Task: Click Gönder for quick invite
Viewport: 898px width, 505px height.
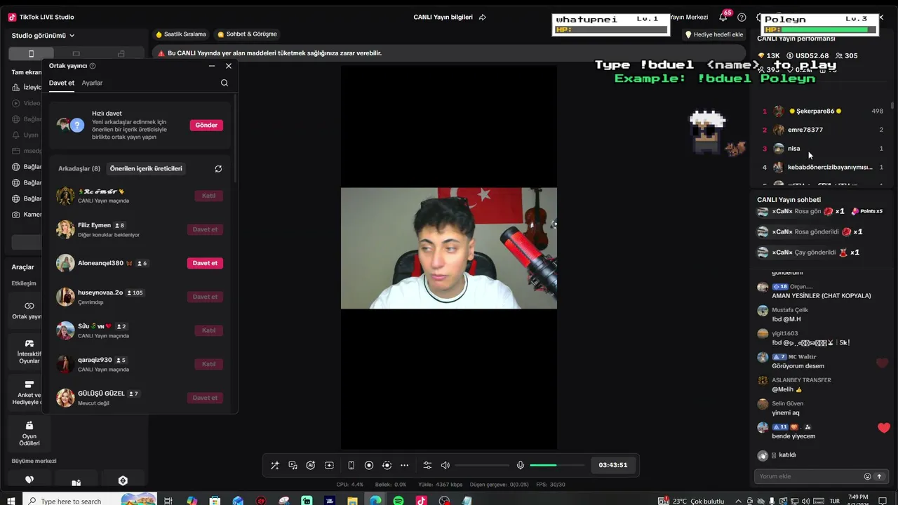Action: pyautogui.click(x=206, y=125)
